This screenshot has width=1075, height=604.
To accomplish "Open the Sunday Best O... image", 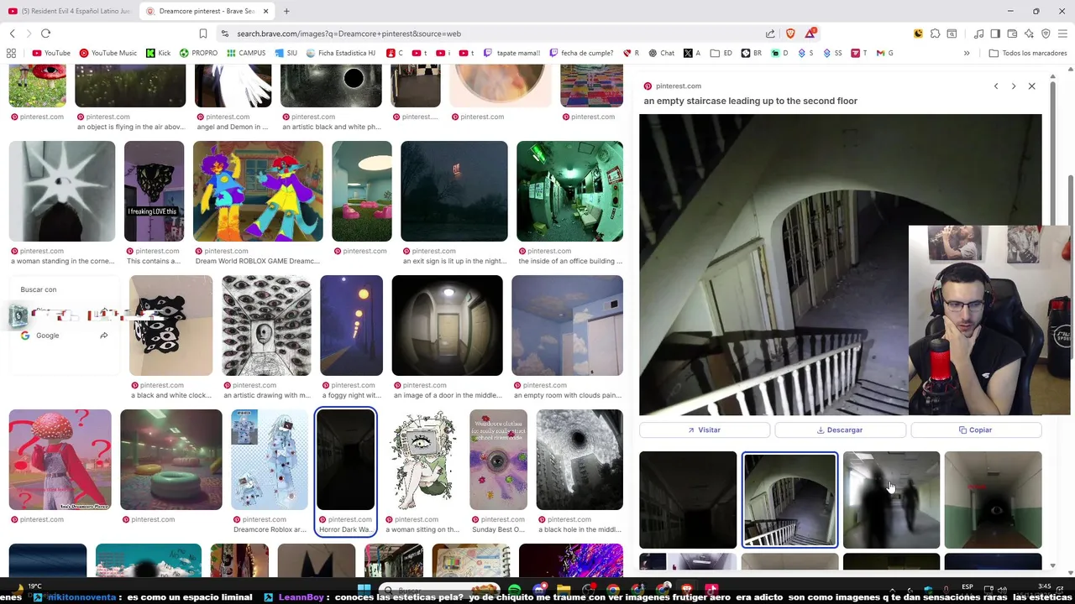I will [x=498, y=460].
